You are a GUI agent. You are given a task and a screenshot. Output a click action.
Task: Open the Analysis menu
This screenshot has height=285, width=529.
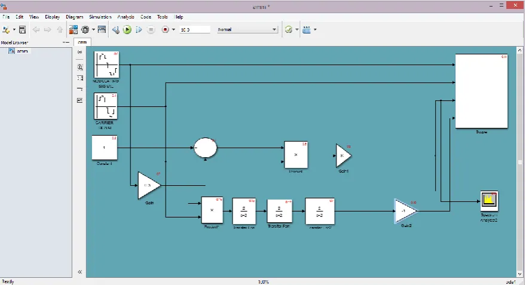click(126, 17)
